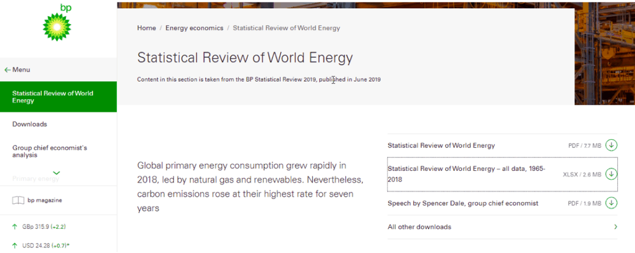The width and height of the screenshot is (635, 253).
Task: Click the GBp share price up arrow
Action: 15,227
